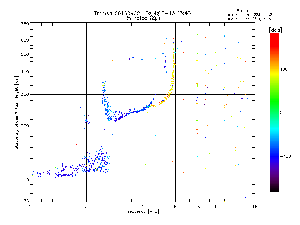Click the y-axis tick label '600'
The height and width of the screenshot is (225, 300).
tap(25, 40)
